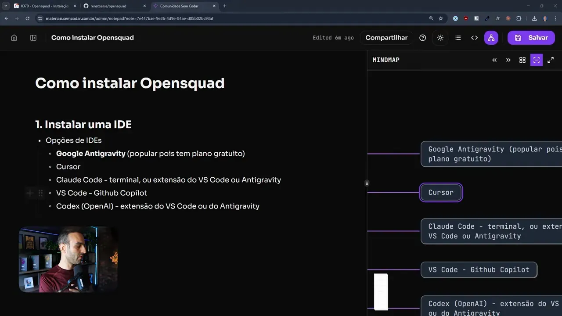Toggle light mode with the sun icon
Screen dimensions: 562x316
(x=440, y=38)
